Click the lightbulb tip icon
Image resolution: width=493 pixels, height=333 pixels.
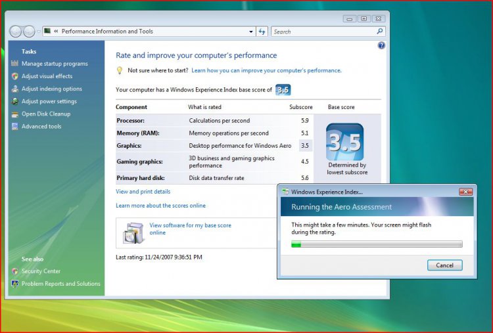(120, 70)
